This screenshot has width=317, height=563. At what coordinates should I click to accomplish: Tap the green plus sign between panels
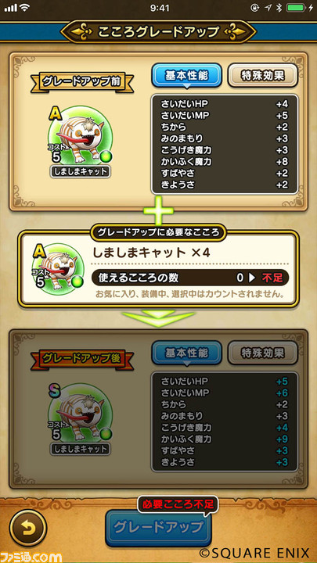click(158, 211)
